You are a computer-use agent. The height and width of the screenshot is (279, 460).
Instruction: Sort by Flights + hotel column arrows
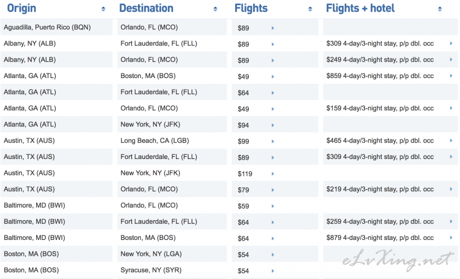tap(440, 9)
